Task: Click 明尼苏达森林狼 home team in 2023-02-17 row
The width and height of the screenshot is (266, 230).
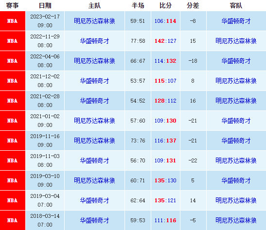Action: pyautogui.click(x=94, y=21)
